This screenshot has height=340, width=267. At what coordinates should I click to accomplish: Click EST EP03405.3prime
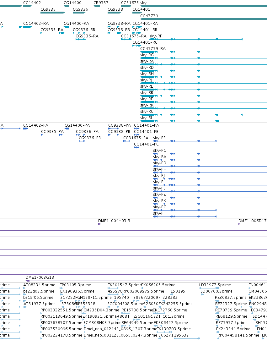[x=75, y=285]
